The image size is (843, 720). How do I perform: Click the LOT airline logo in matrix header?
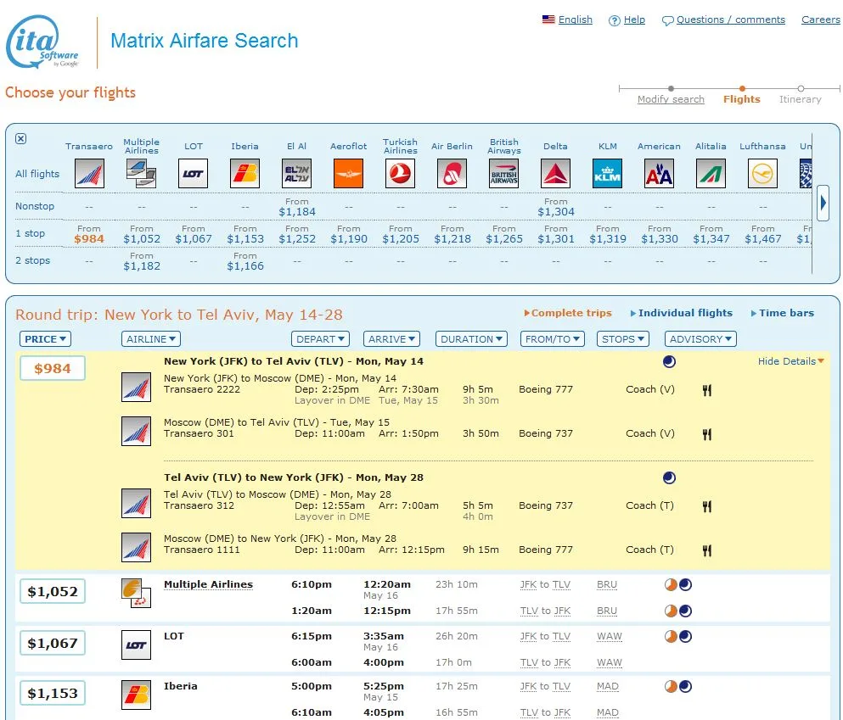[x=193, y=173]
